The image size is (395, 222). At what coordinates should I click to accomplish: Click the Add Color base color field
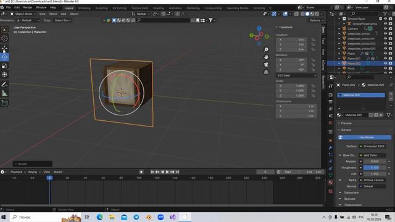[x=372, y=155]
